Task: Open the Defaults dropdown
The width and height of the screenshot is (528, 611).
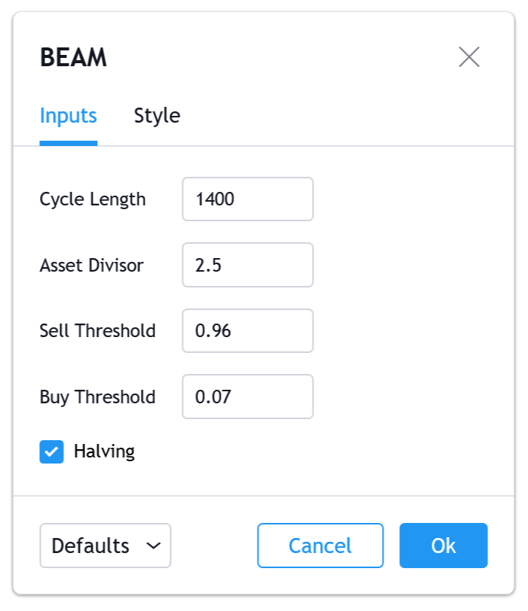Action: [105, 546]
